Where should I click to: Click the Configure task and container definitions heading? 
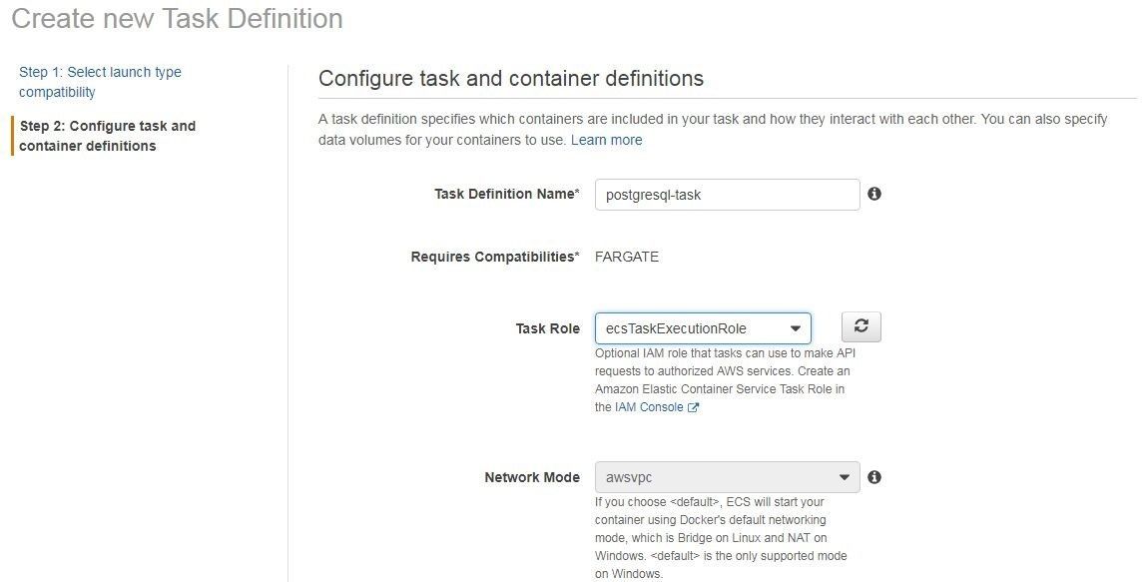point(511,78)
